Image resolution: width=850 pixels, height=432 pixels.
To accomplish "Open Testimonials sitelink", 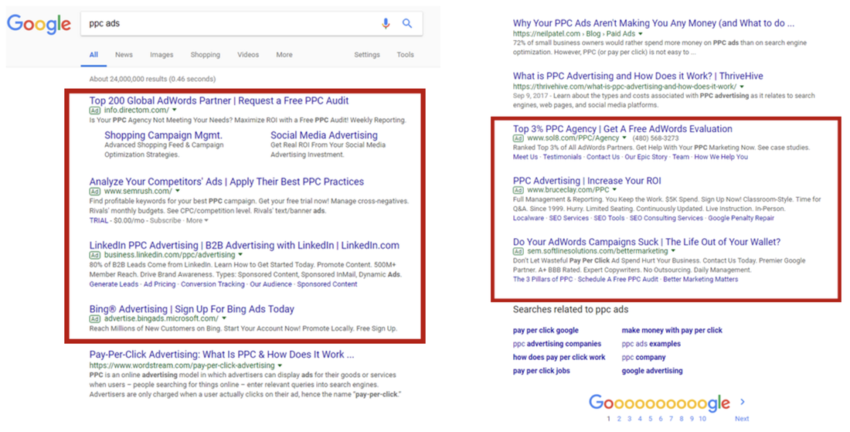I will pyautogui.click(x=562, y=157).
